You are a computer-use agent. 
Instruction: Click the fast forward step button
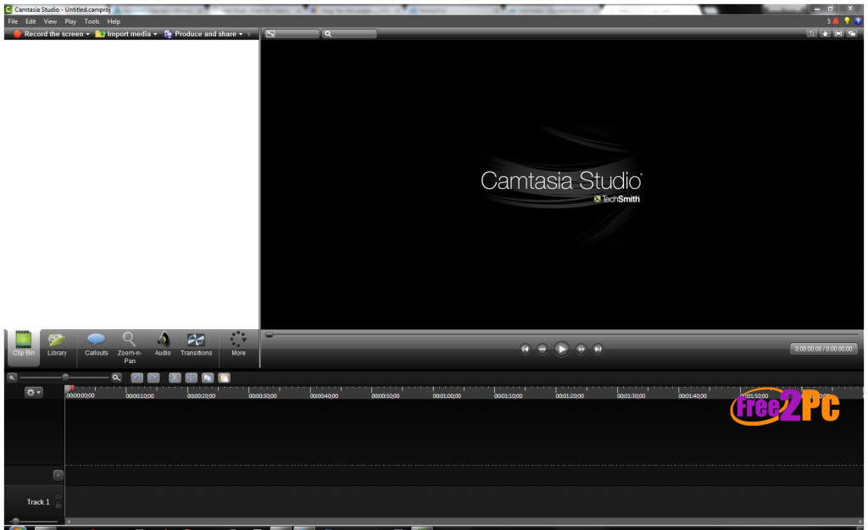[581, 349]
